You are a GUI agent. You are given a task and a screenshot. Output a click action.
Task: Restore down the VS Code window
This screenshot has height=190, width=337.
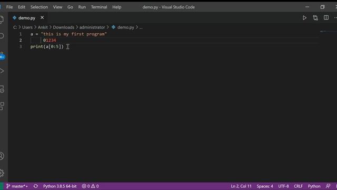(322, 7)
